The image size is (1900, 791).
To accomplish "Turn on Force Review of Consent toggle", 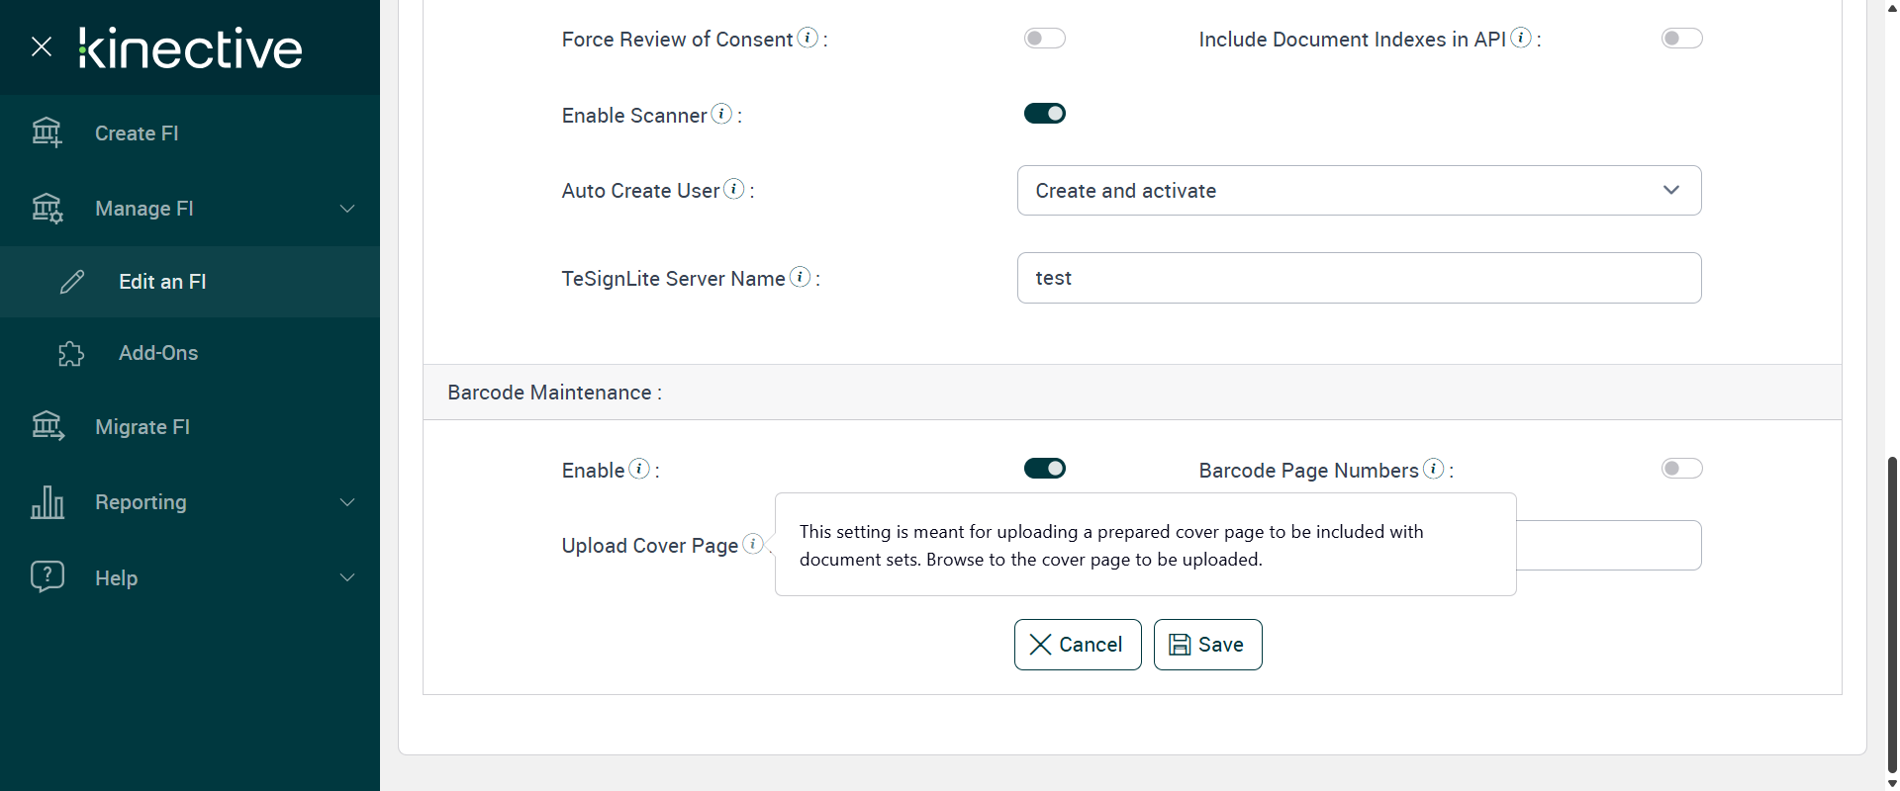I will click(x=1044, y=39).
